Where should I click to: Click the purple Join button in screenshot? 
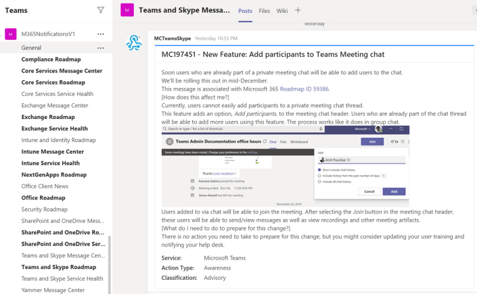pyautogui.click(x=371, y=142)
